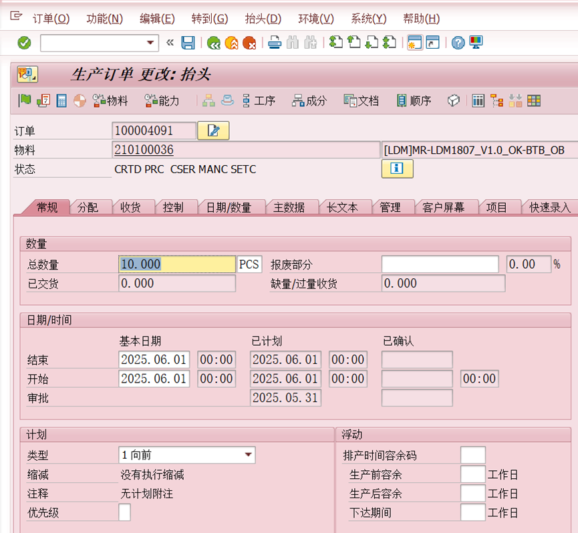Open the 订单 menu
The width and height of the screenshot is (578, 533).
tap(51, 19)
